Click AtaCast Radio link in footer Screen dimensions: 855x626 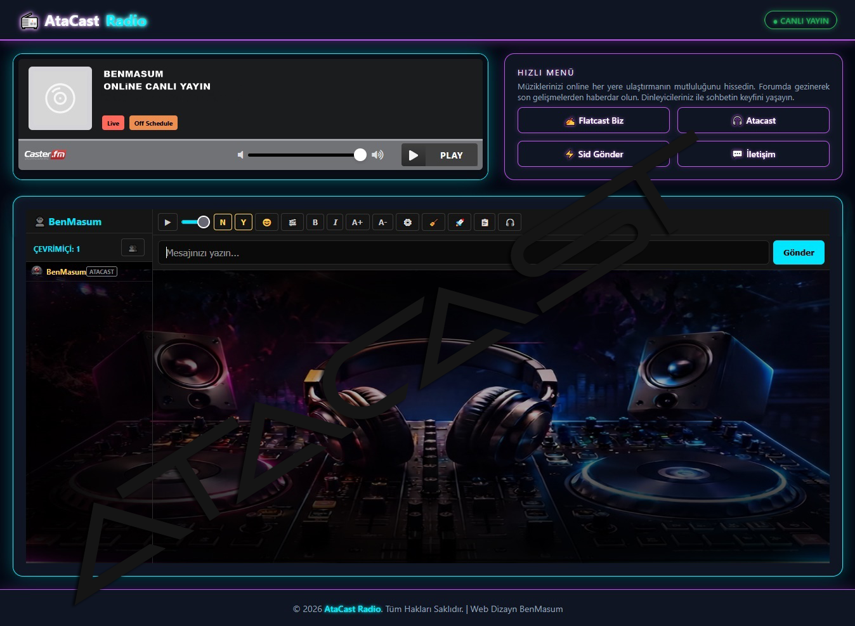(353, 609)
